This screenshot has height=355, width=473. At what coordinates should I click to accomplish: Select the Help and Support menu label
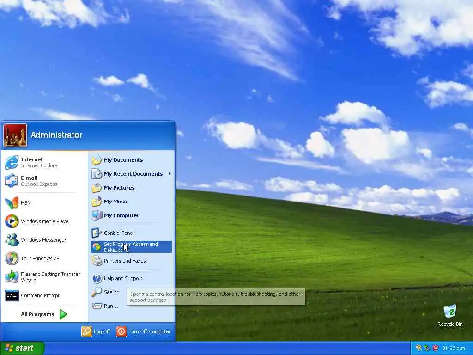pos(123,278)
